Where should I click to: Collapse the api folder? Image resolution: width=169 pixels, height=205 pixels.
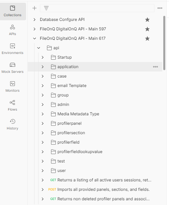(x=39, y=48)
